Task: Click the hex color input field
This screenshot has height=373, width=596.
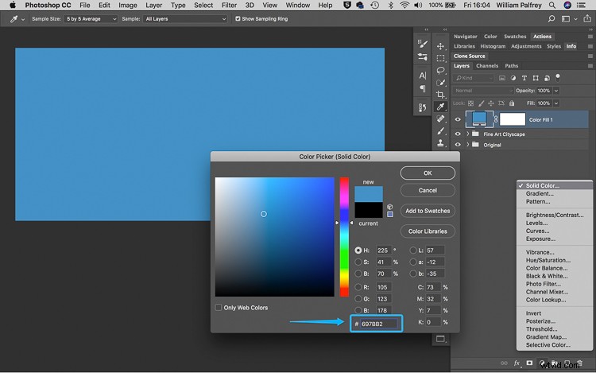Action: coord(377,324)
